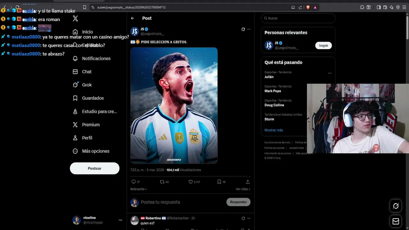Open the browser extensions puzzle icon
Viewport: 409px width, 230px height.
click(362, 7)
